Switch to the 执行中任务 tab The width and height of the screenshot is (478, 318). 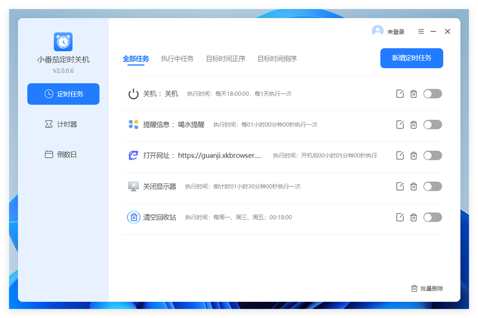(177, 59)
